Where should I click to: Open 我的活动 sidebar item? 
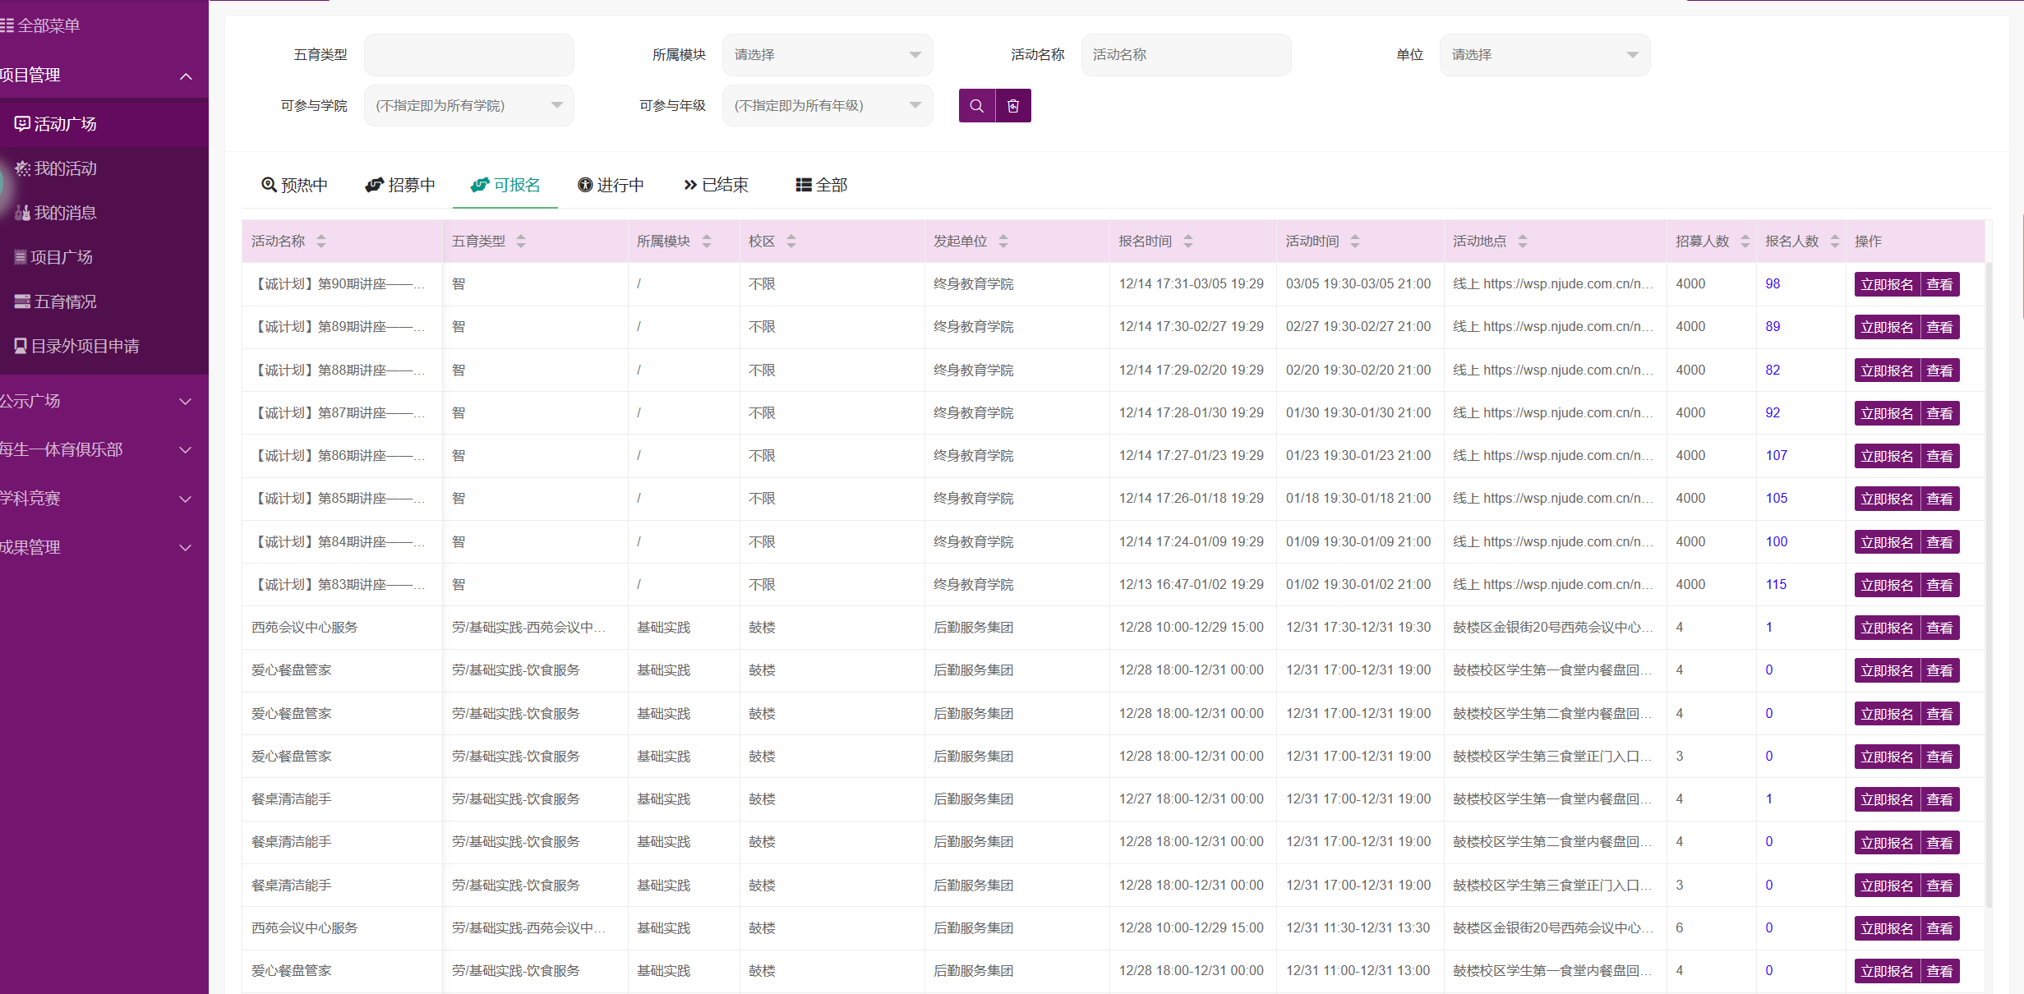tap(64, 168)
